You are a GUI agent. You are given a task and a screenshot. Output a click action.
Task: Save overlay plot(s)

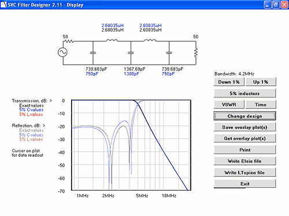244,127
